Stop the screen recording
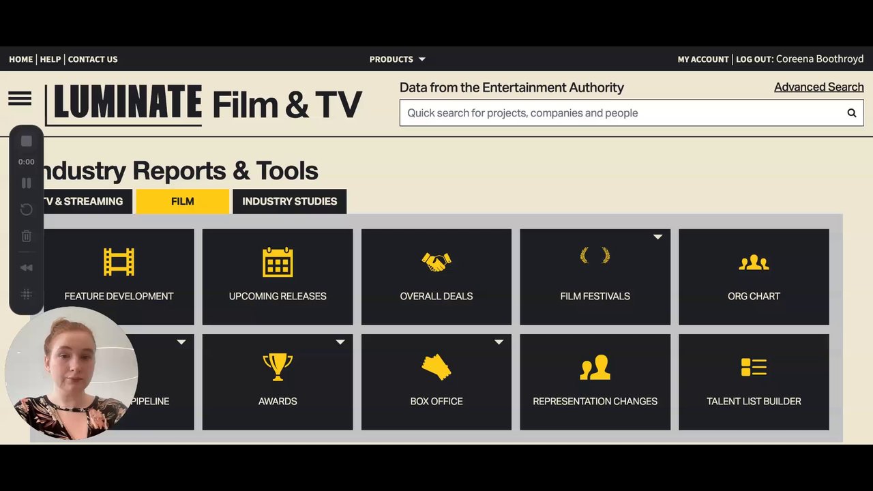Image resolution: width=873 pixels, height=491 pixels. tap(27, 141)
